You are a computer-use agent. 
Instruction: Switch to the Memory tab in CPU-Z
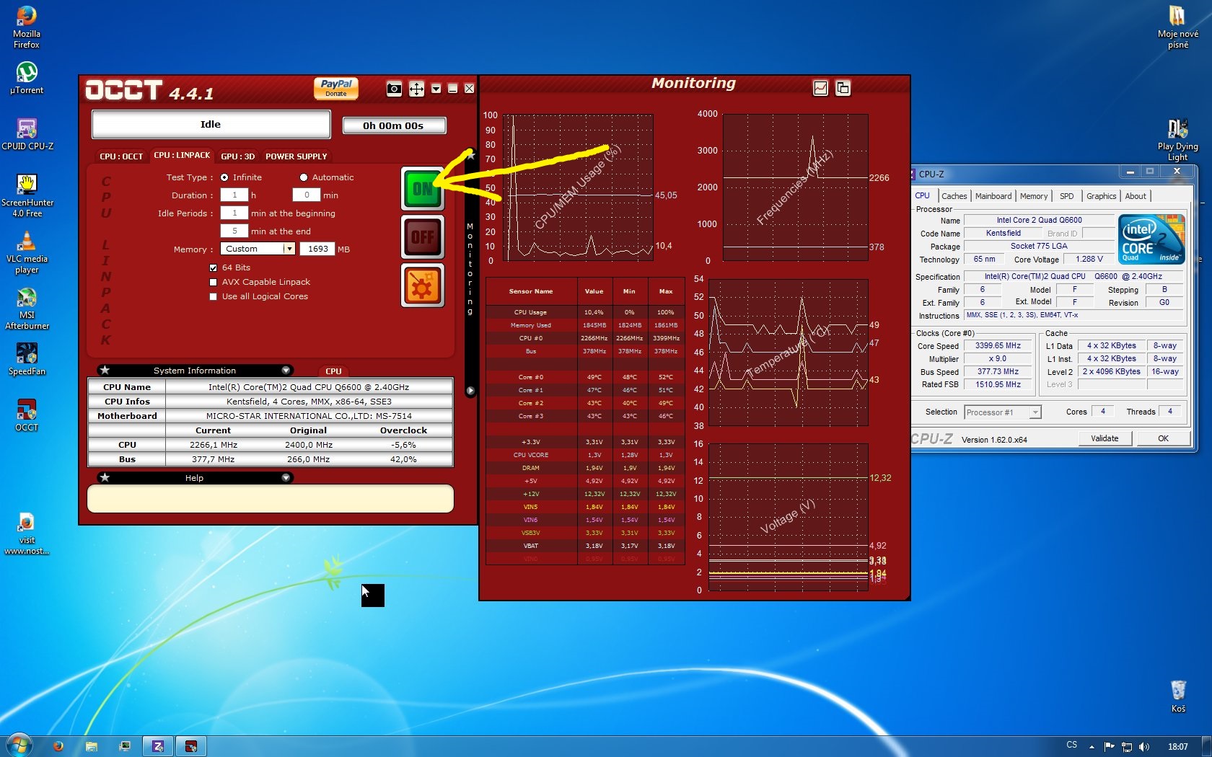point(1034,196)
